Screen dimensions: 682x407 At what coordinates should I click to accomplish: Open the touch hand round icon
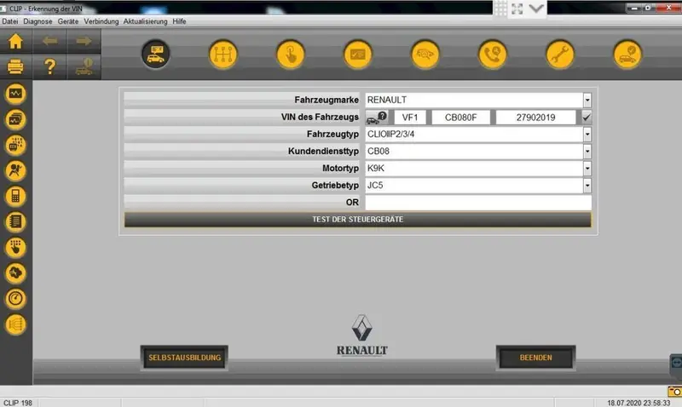291,54
